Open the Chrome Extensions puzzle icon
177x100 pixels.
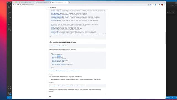coord(160,5)
